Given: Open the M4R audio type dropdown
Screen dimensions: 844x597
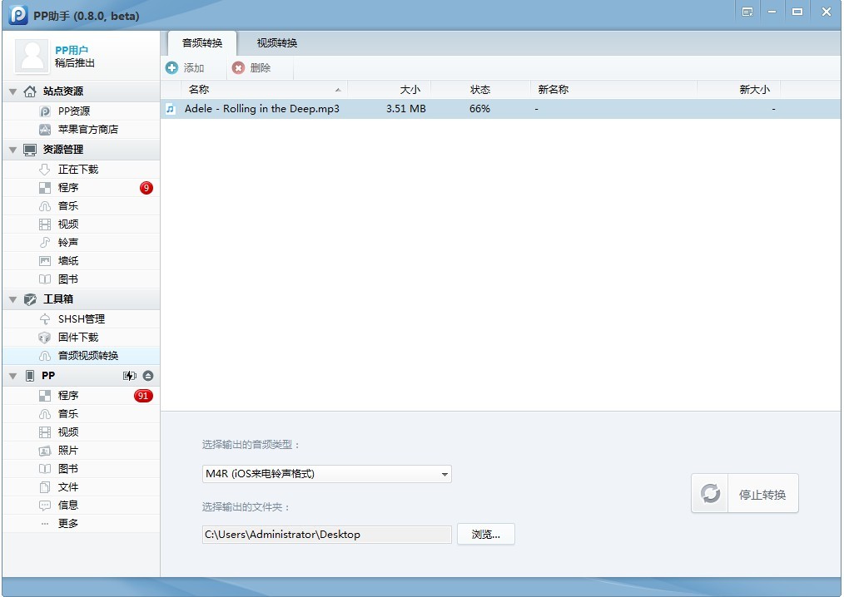Looking at the screenshot, I should (x=327, y=474).
